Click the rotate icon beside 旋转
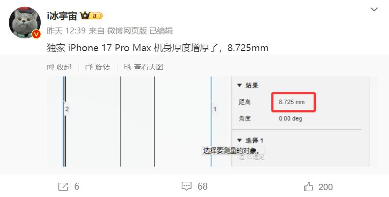This screenshot has width=389, height=197. (x=89, y=67)
